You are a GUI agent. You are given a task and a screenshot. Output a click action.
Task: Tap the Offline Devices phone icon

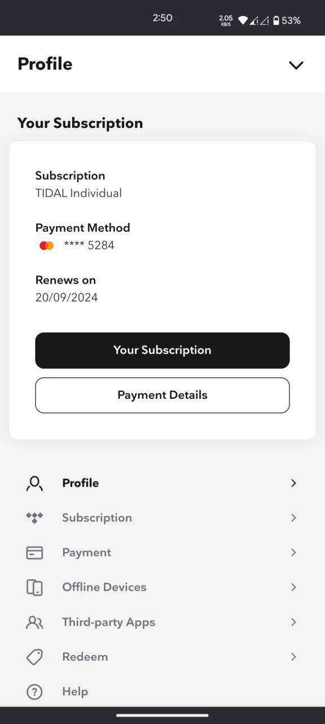pos(34,587)
